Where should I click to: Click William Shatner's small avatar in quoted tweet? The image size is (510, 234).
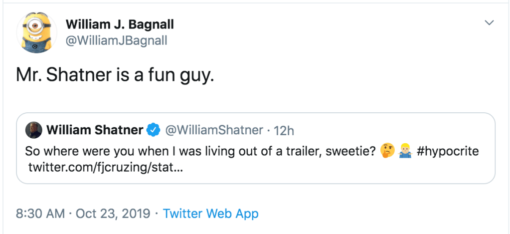[x=34, y=130]
